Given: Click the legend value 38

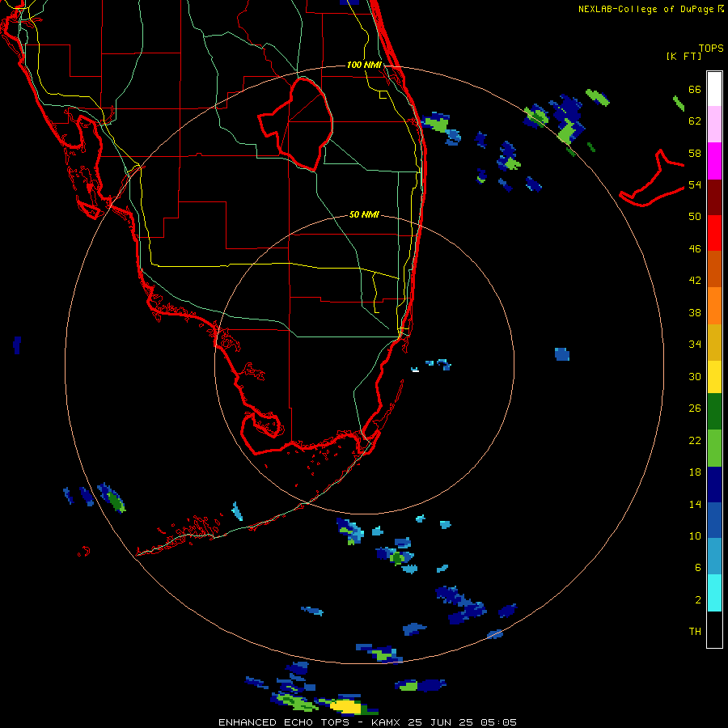Looking at the screenshot, I should [695, 312].
